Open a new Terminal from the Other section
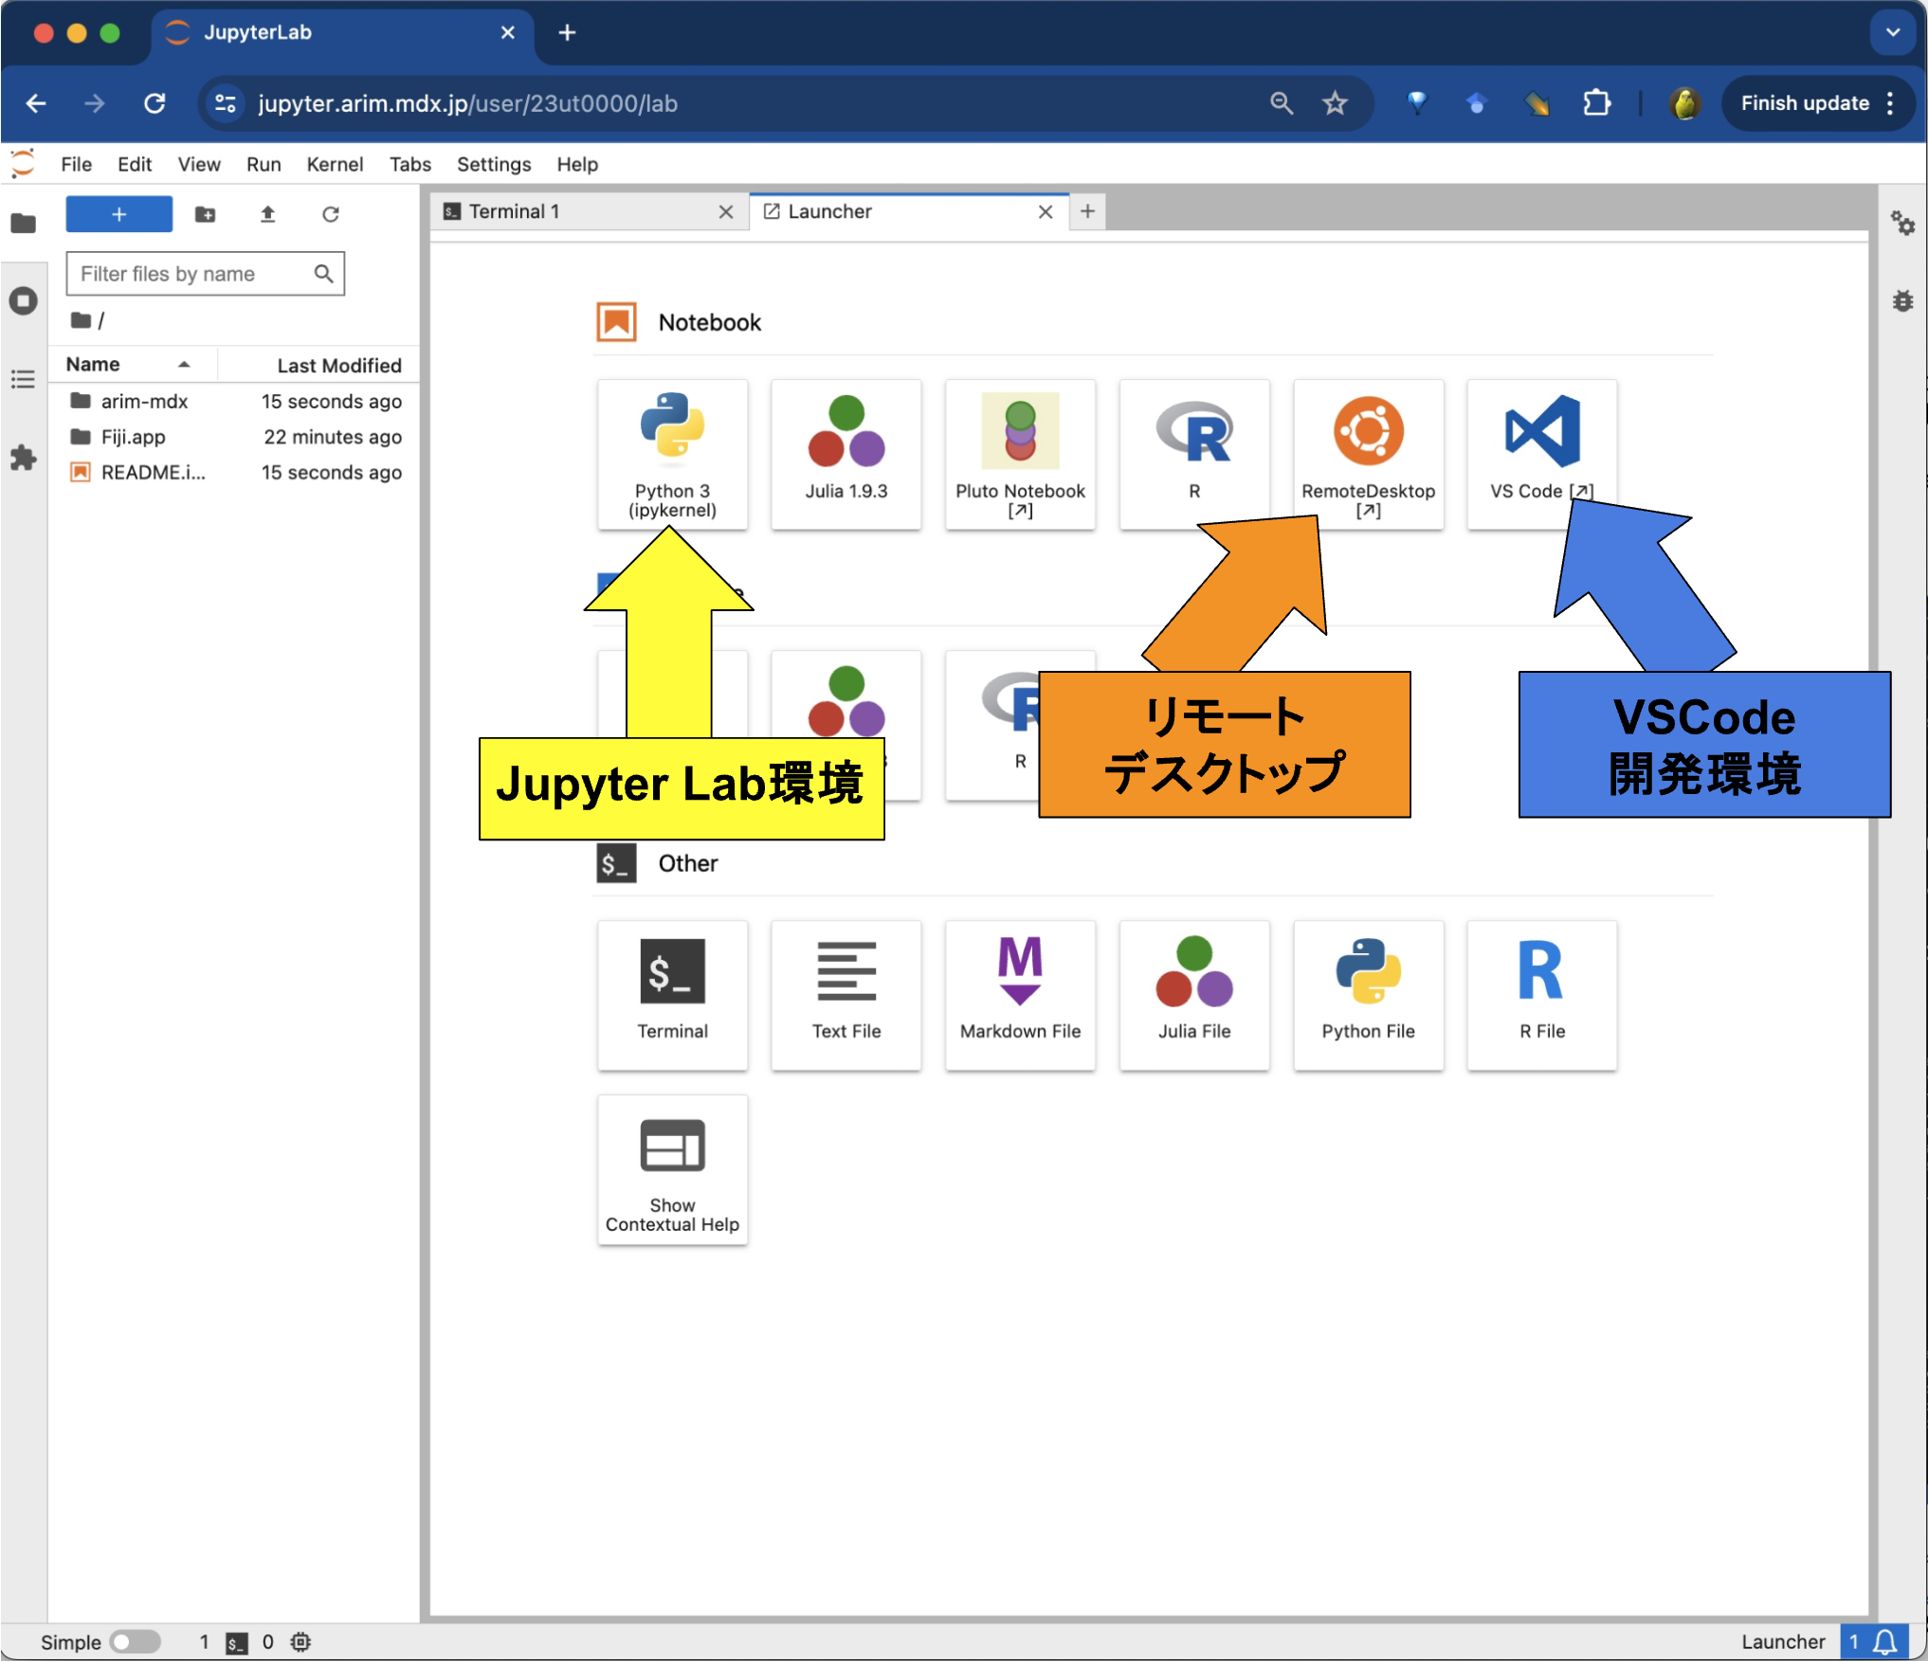This screenshot has height=1662, width=1928. pyautogui.click(x=672, y=994)
